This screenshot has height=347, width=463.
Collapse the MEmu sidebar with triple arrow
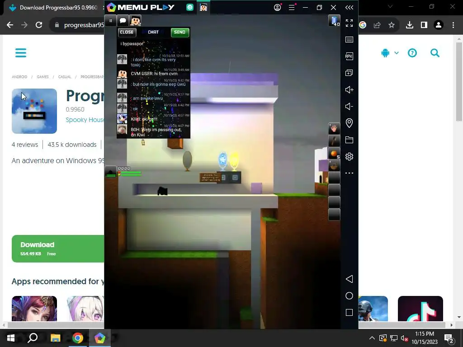point(349,7)
